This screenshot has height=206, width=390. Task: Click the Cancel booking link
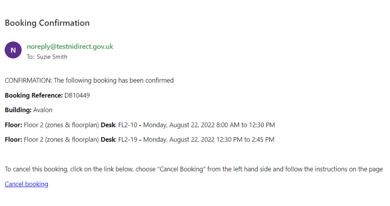coord(26,184)
